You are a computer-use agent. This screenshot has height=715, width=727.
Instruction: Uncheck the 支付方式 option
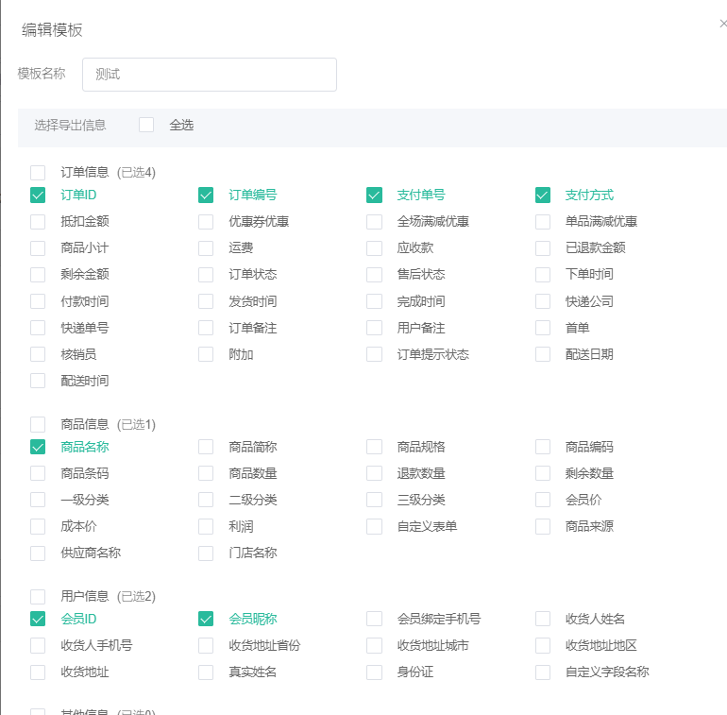pos(543,196)
